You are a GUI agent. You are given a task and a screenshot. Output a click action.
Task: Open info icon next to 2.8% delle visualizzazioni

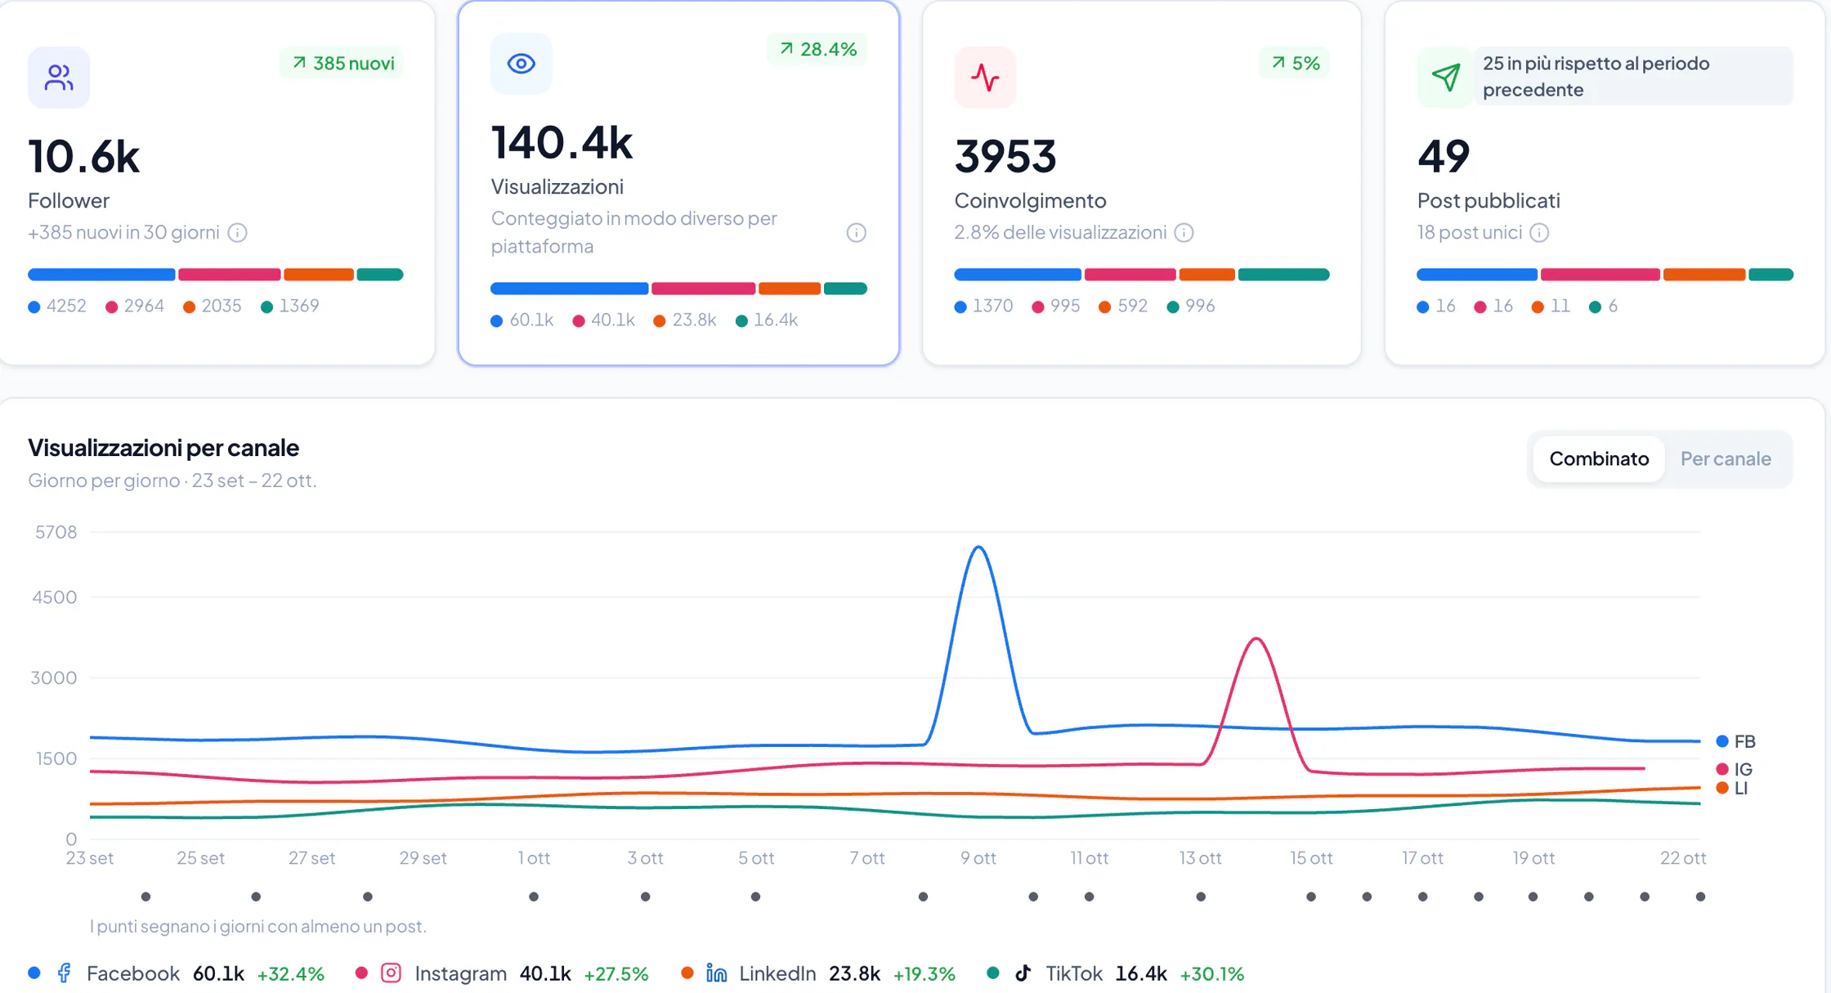point(1184,233)
